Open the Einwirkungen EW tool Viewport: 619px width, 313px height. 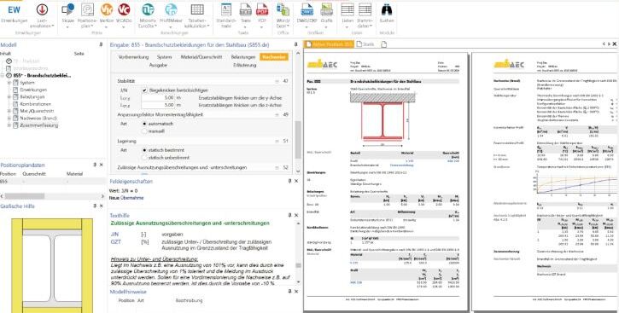15,15
